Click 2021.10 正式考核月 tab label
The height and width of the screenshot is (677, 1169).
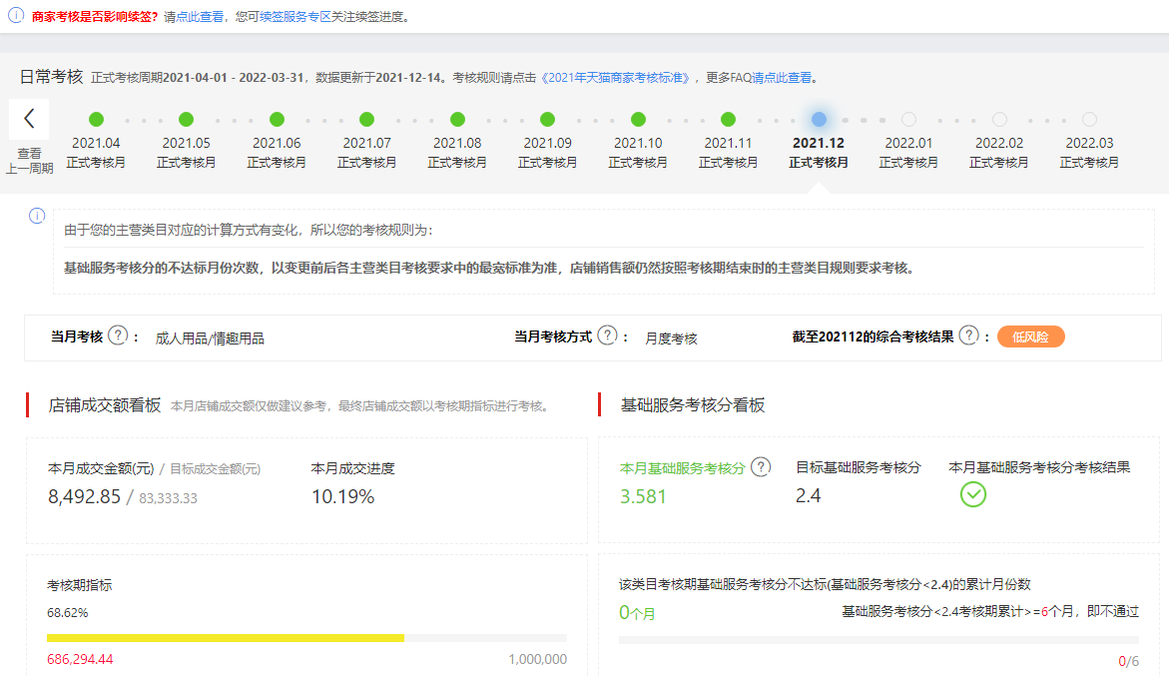(x=638, y=152)
